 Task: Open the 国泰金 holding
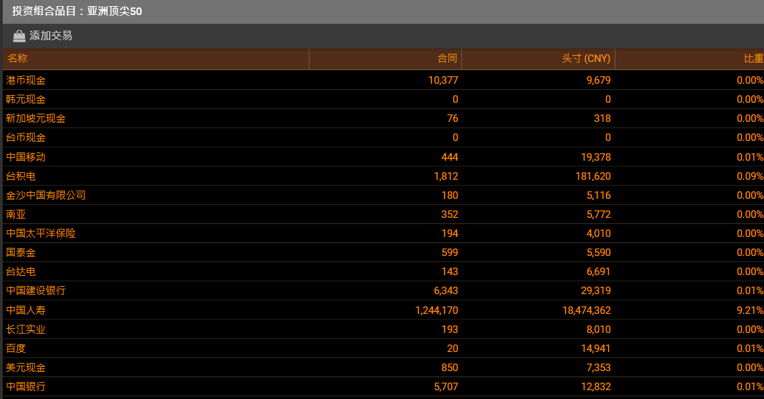coord(21,252)
